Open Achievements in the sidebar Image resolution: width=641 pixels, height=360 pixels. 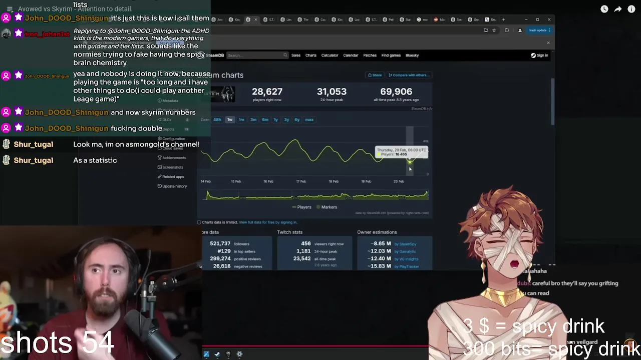172,157
